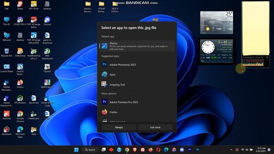The width and height of the screenshot is (274, 154).
Task: Launch AnyDesk desktop shortcut
Action: [7, 115]
